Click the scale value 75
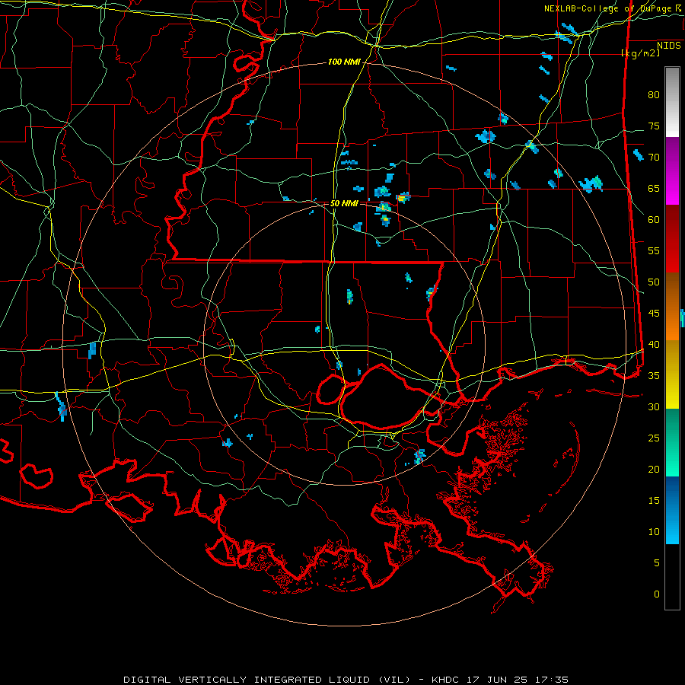The height and width of the screenshot is (685, 685). tap(654, 126)
